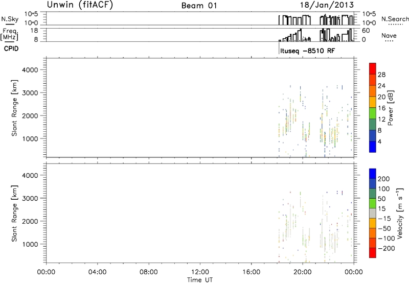
Task: Select the 'Beam 01' heading
Action: (199, 6)
